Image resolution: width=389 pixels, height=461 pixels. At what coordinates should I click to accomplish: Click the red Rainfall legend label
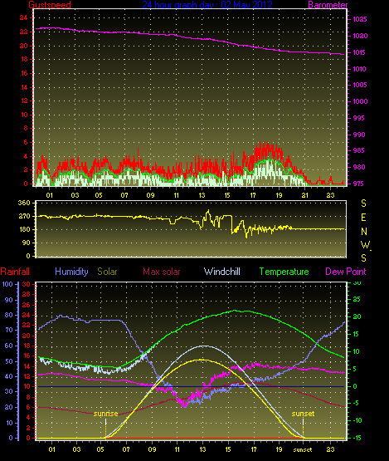[15, 272]
